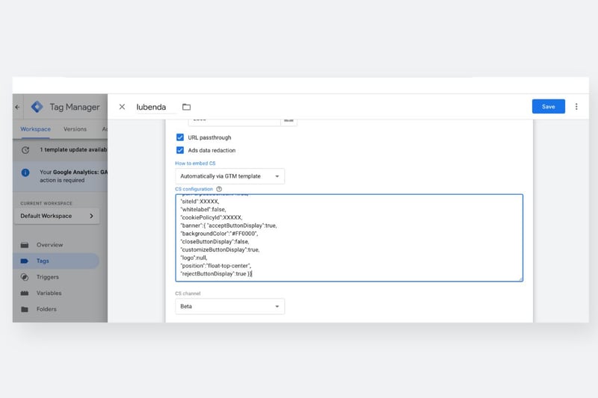The image size is (598, 398).
Task: Edit the tag name Iubenda
Action: coord(152,107)
